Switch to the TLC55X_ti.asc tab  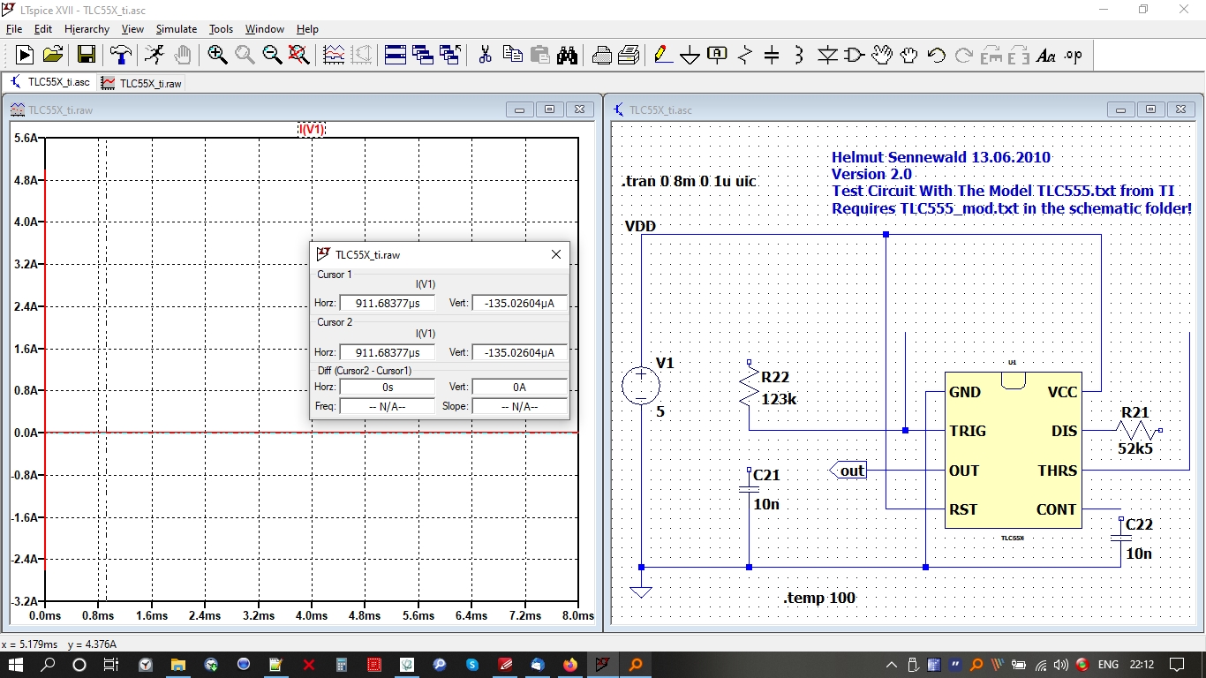(50, 82)
